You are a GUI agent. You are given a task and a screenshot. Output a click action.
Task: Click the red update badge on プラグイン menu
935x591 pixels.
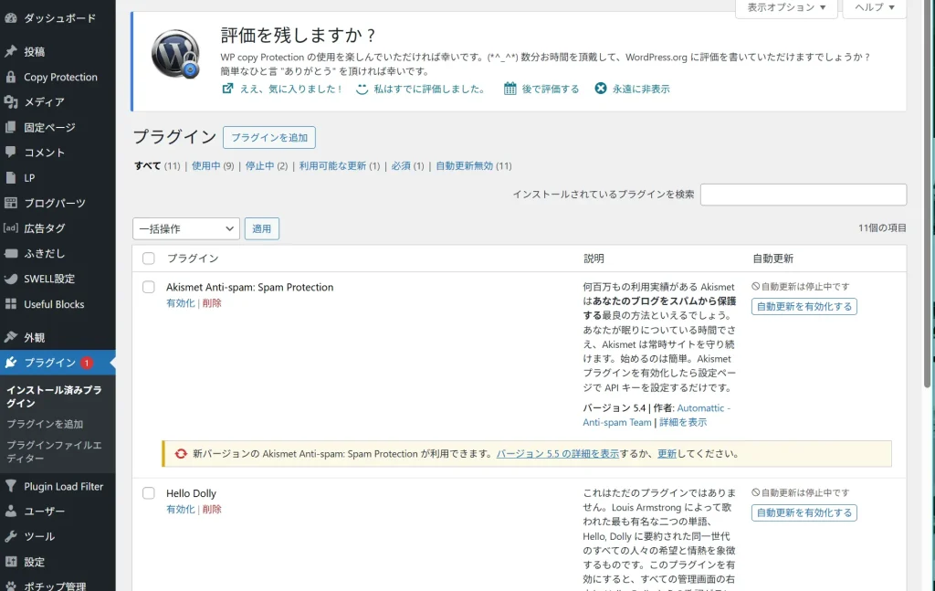point(87,363)
